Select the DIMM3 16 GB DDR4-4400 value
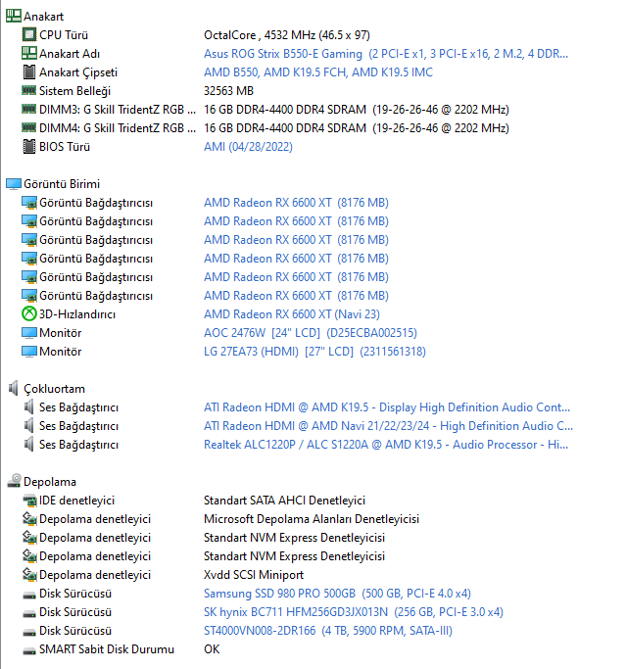This screenshot has height=669, width=626. tap(357, 110)
